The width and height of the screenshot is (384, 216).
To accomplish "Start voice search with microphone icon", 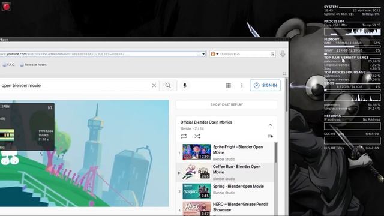I will click(x=185, y=85).
